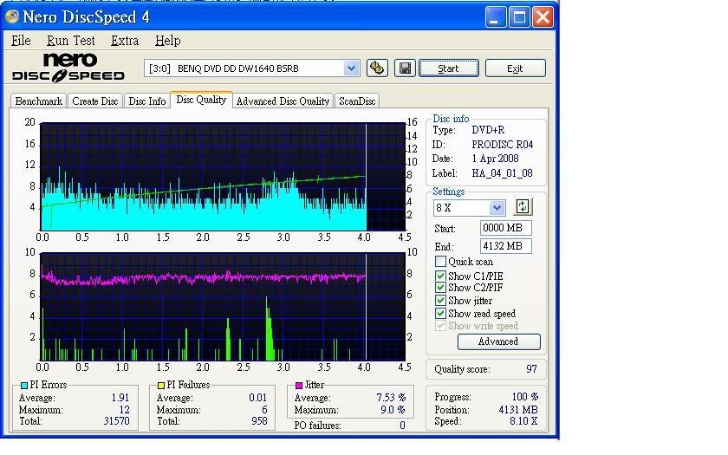The image size is (728, 455).
Task: Toggle the Show jitter checkbox
Action: tap(440, 301)
